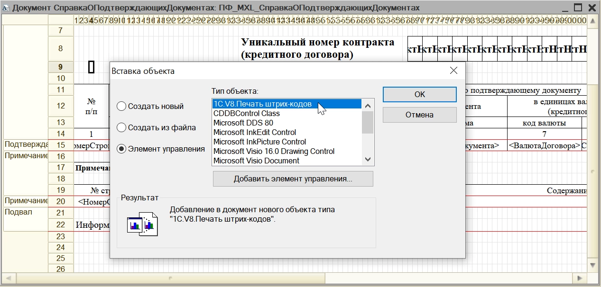601x287 pixels.
Task: Click the '№ стр' cell in row 19
Action: coord(100,190)
